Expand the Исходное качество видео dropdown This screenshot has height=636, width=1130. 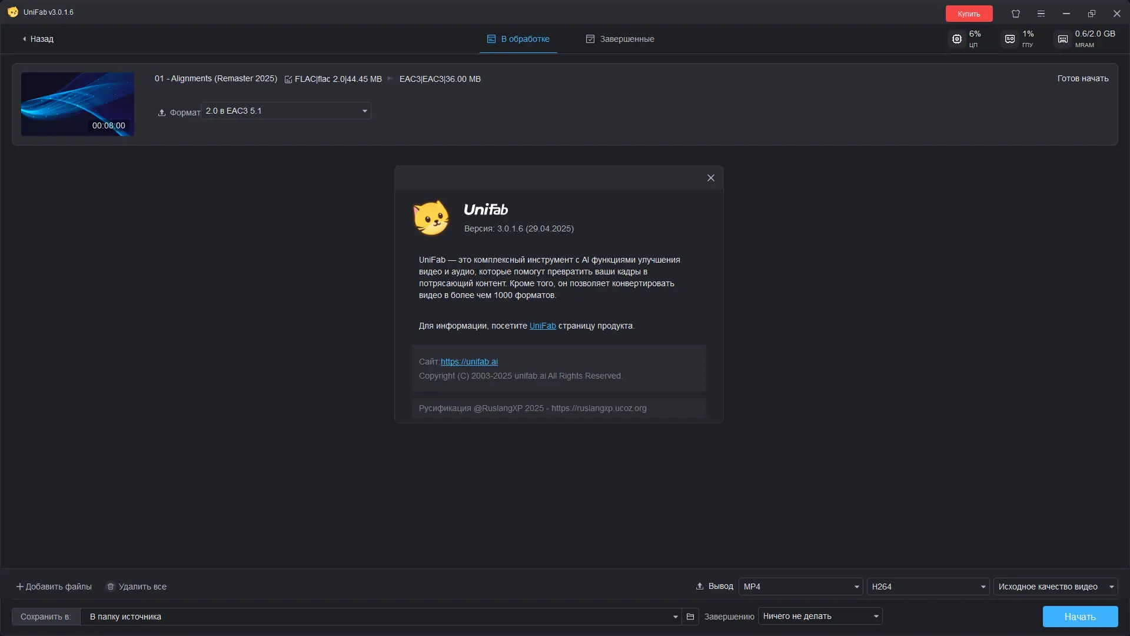coord(1055,587)
